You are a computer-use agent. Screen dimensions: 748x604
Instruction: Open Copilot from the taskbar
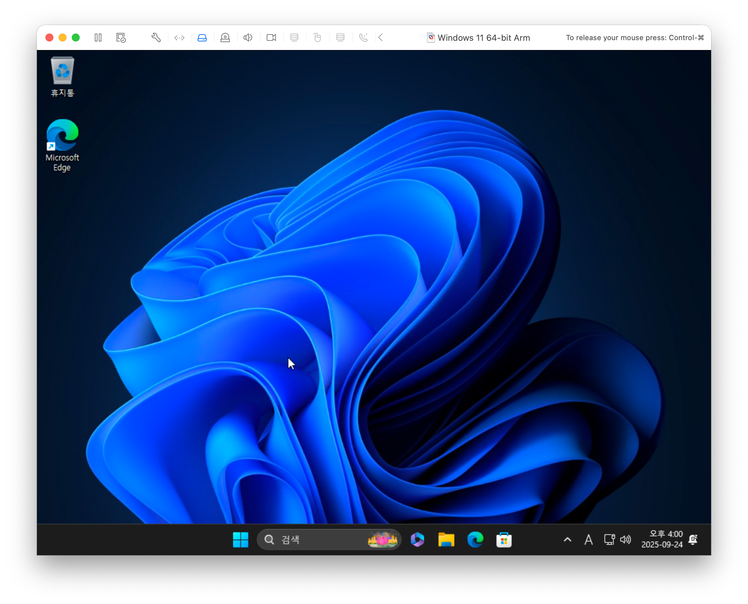(x=417, y=540)
